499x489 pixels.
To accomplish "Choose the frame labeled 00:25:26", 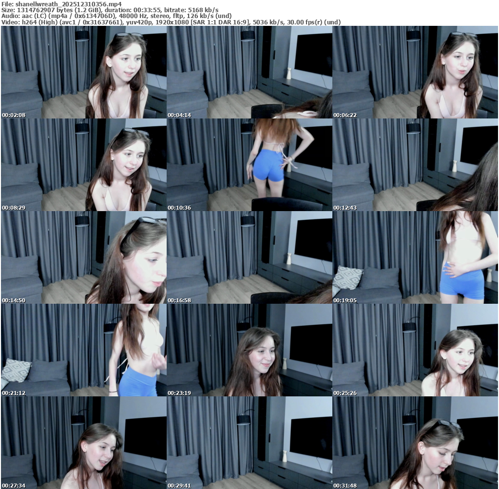I will (415, 350).
